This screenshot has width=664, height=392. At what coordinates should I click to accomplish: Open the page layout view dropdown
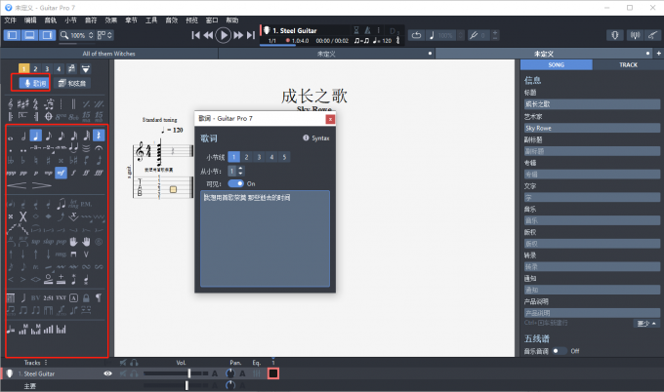(x=105, y=35)
